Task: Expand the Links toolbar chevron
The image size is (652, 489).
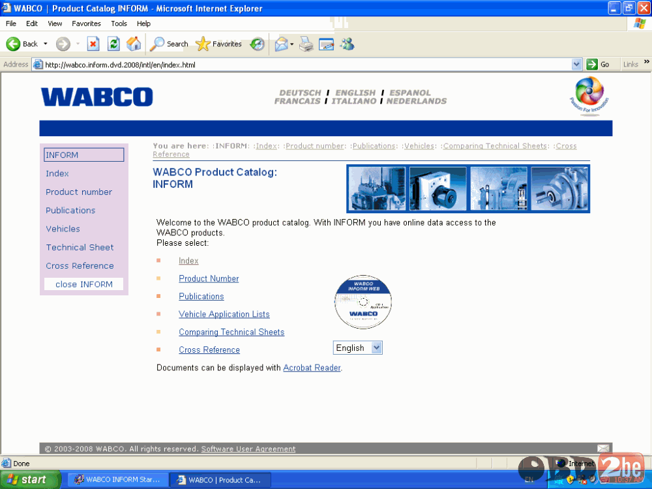Action: coord(647,62)
